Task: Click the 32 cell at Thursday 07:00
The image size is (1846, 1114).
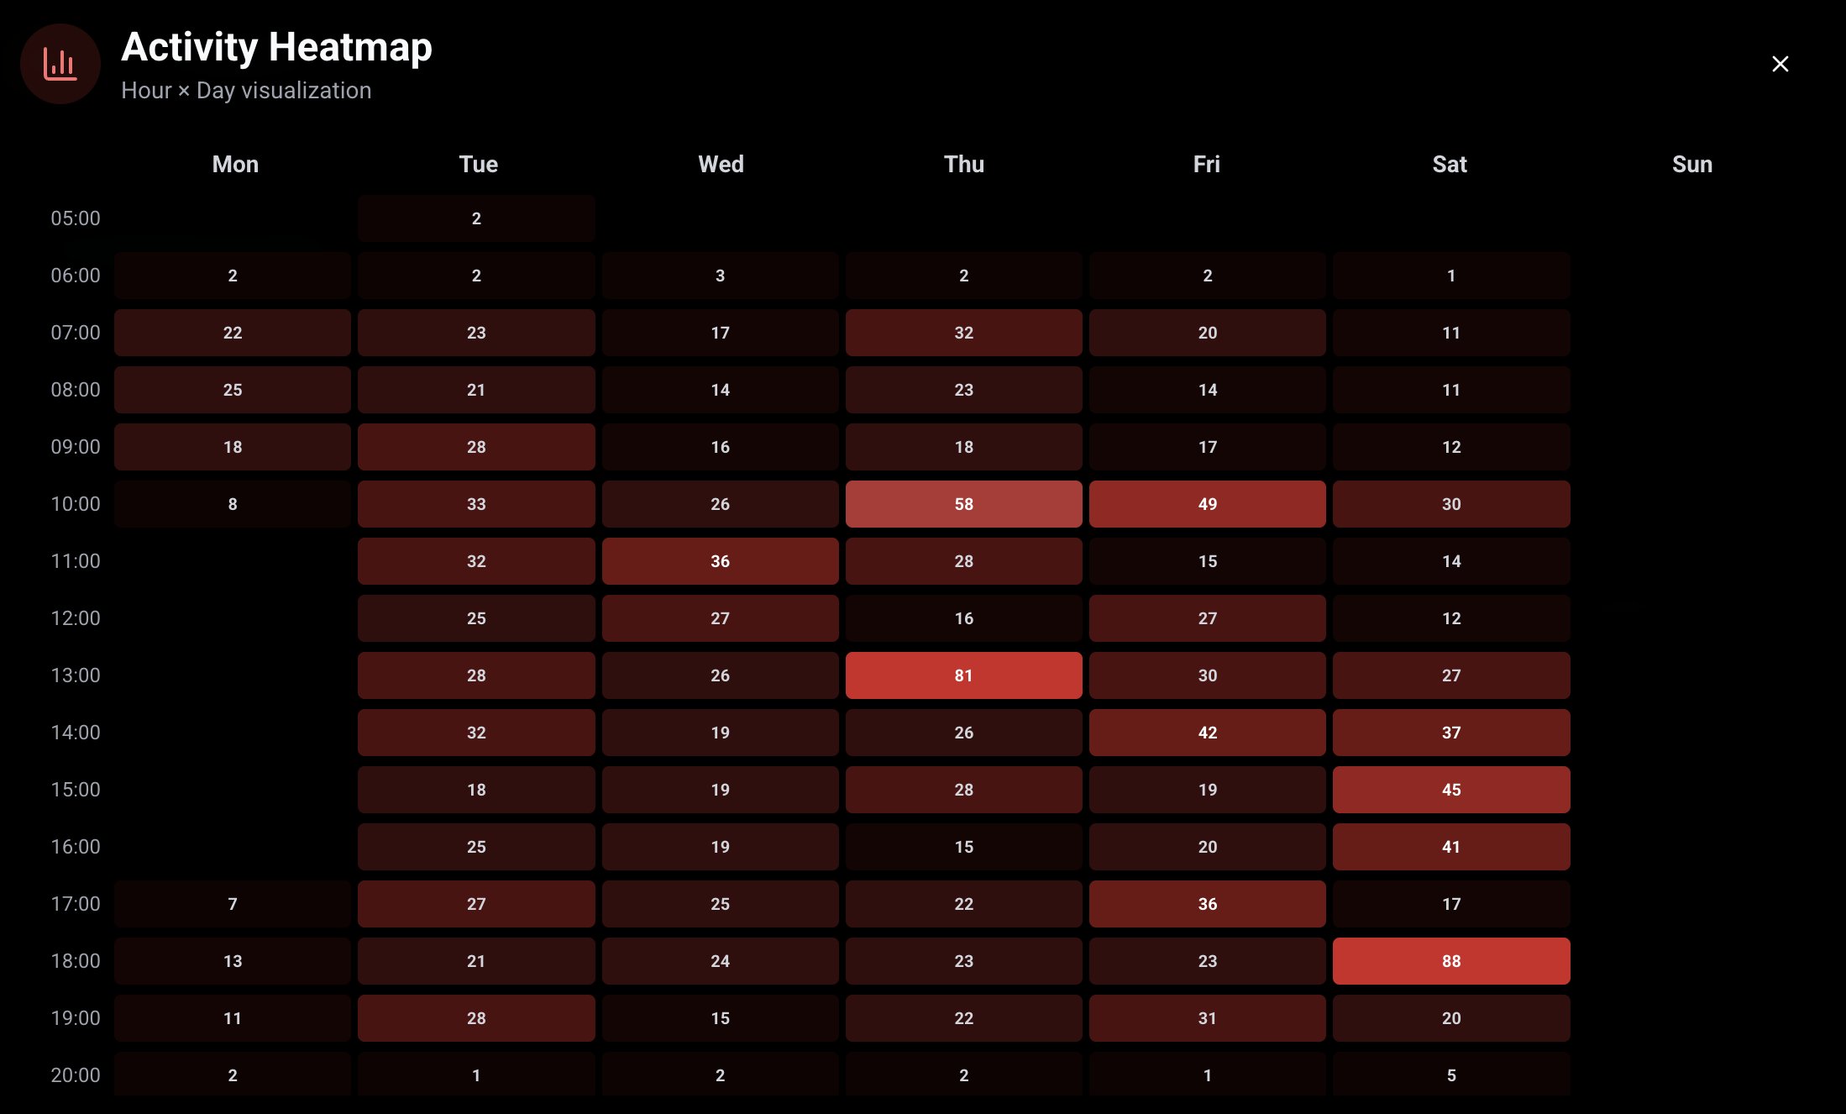Action: pos(963,333)
